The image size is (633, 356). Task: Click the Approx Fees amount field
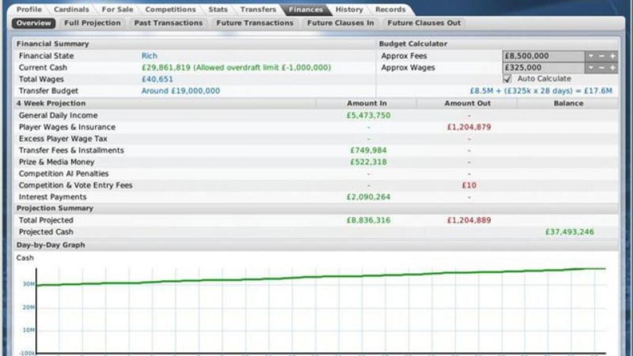coord(543,56)
